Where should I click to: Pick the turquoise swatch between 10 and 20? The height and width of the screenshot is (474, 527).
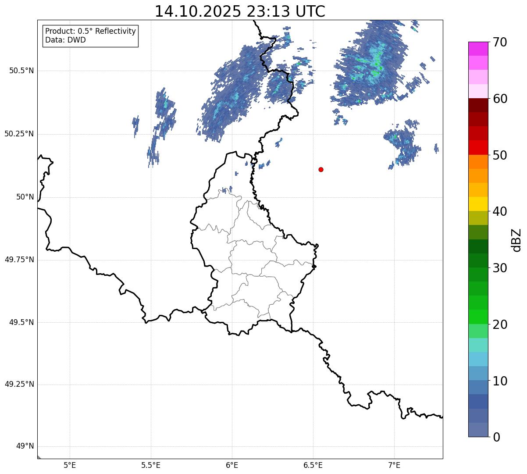(478, 345)
